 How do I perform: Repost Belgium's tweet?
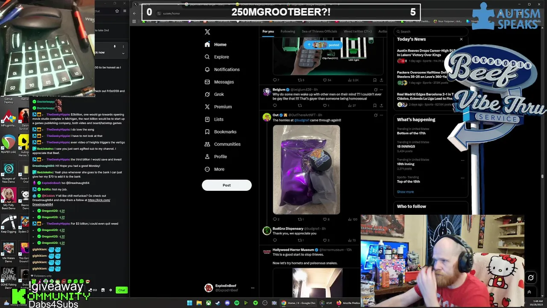coord(300,105)
